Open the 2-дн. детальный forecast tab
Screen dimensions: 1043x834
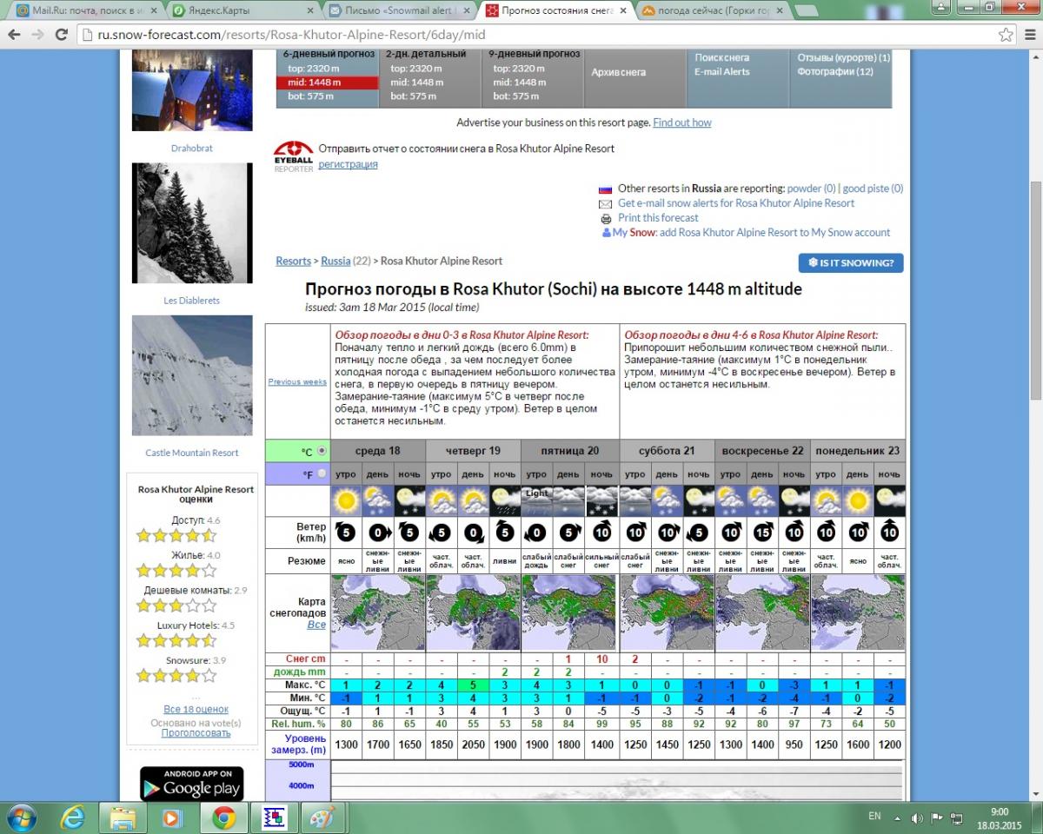click(428, 54)
